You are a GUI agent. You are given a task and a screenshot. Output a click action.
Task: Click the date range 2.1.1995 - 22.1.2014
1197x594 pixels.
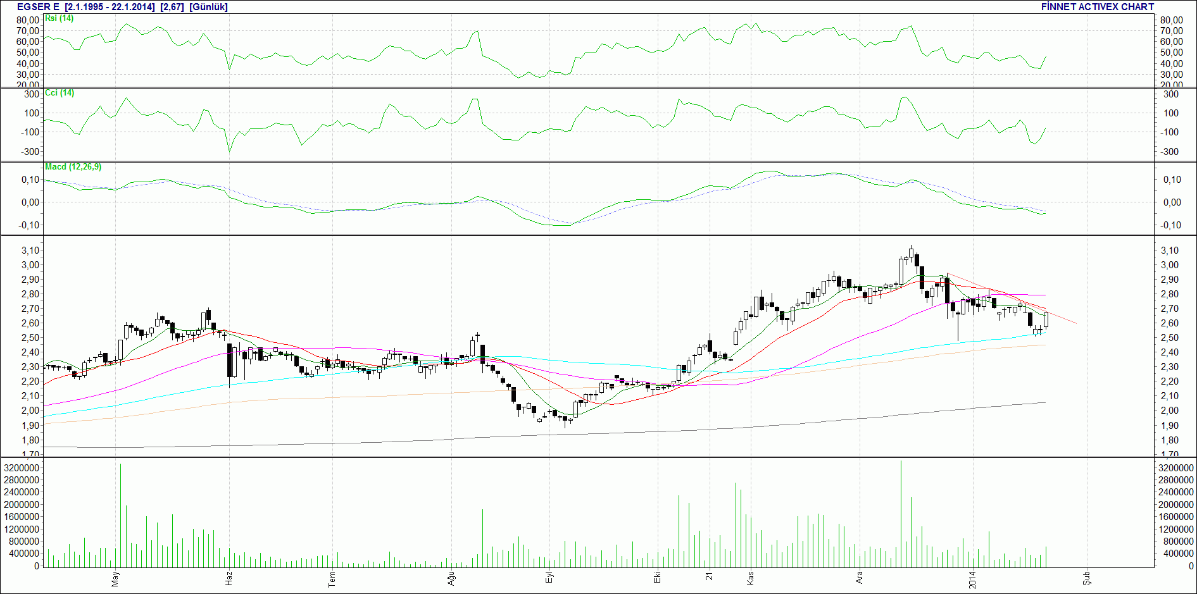click(110, 7)
